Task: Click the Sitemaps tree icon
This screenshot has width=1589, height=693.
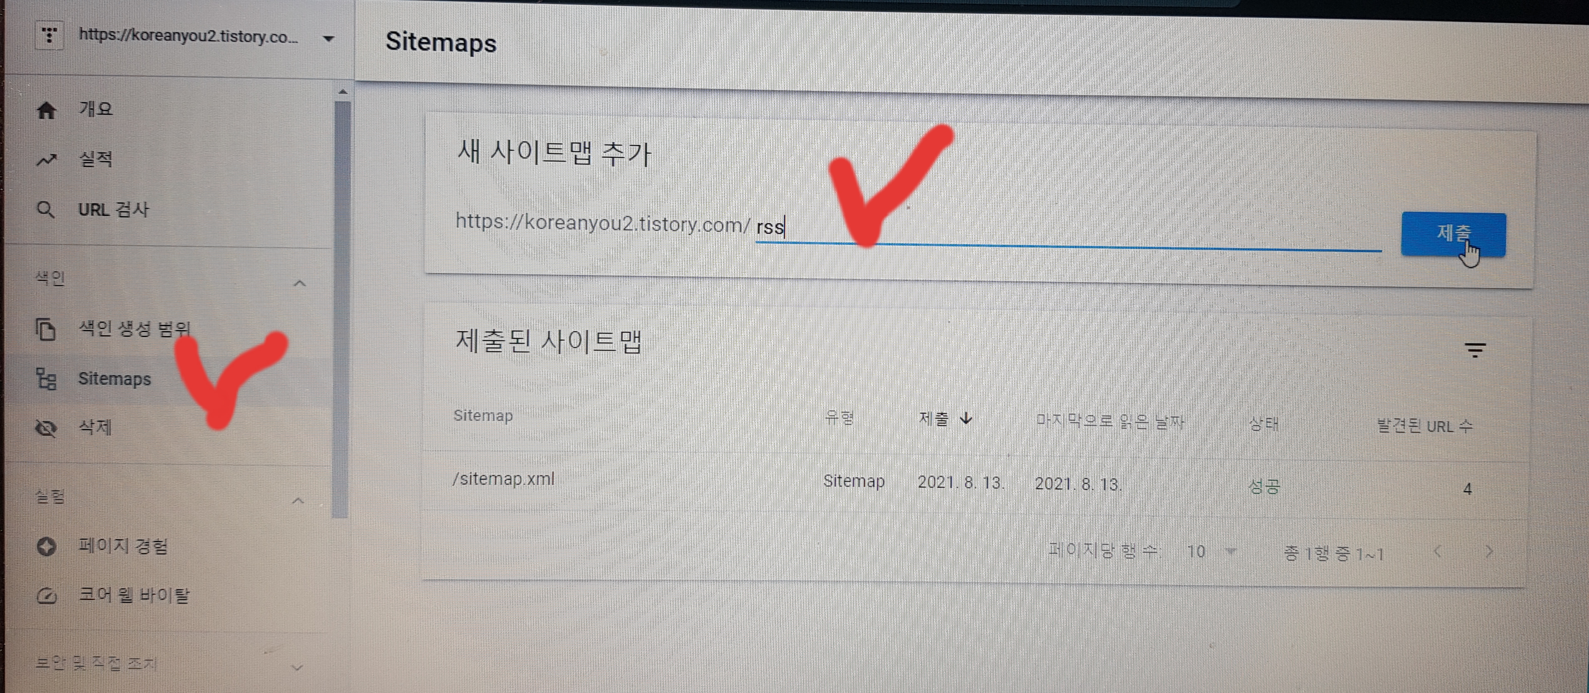Action: 46,379
